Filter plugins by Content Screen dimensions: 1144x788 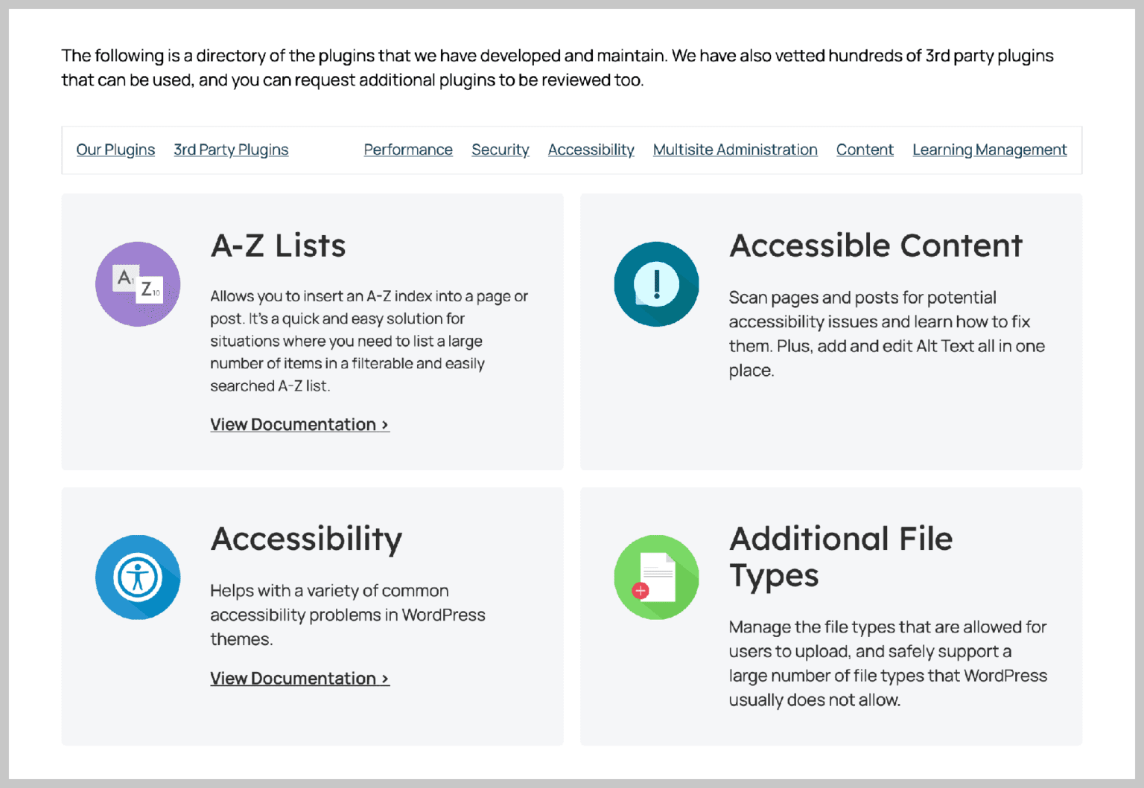click(x=865, y=150)
